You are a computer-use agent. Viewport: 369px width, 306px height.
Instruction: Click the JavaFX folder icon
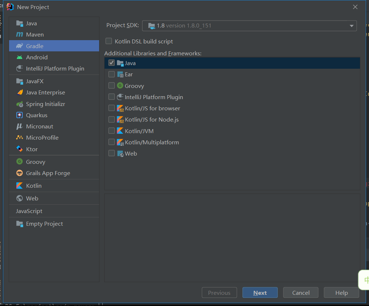point(20,81)
